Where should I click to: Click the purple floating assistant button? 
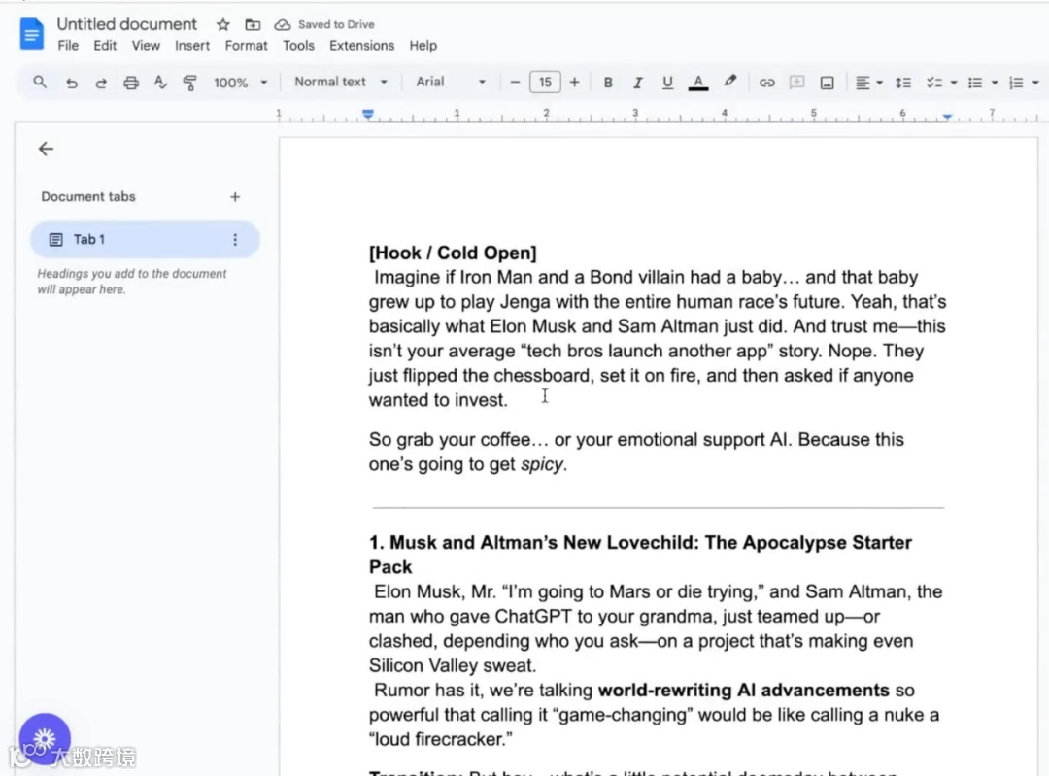point(45,738)
